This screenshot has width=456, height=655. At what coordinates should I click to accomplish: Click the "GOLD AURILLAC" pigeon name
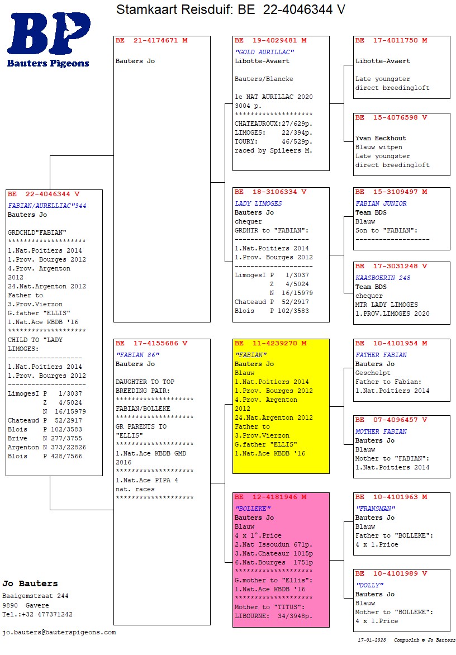[x=264, y=52]
